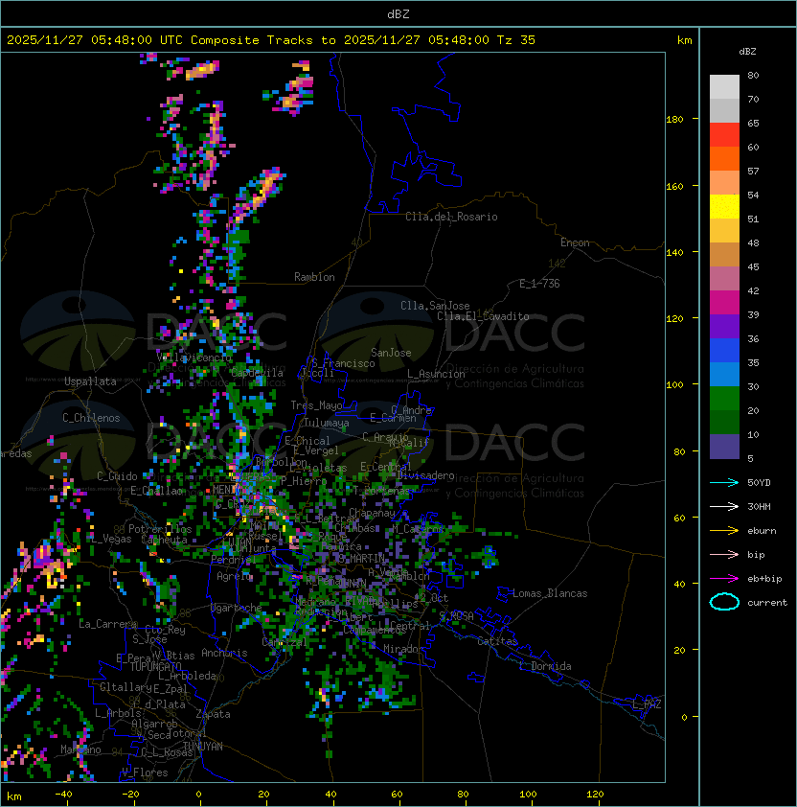The width and height of the screenshot is (797, 807).
Task: Click the pink bip arrow icon
Action: click(x=724, y=555)
